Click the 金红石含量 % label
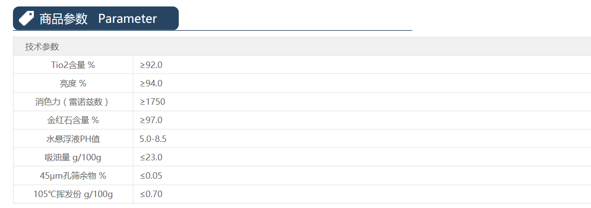 pyautogui.click(x=73, y=120)
